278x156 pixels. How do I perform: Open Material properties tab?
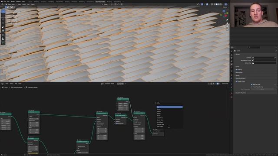point(232,94)
